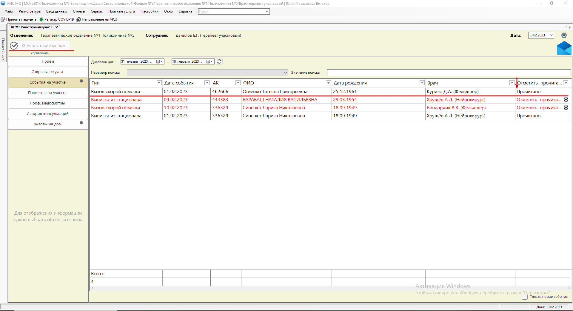
Task: Open calendar for end date 10 февраля
Action: click(210, 61)
